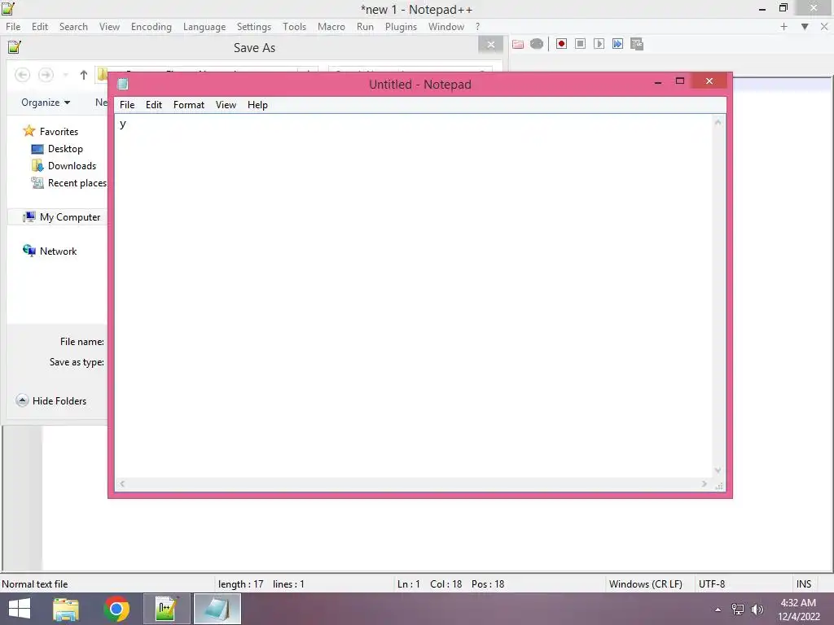Open Notepad++ Plugins menu
The width and height of the screenshot is (834, 625).
pos(401,27)
